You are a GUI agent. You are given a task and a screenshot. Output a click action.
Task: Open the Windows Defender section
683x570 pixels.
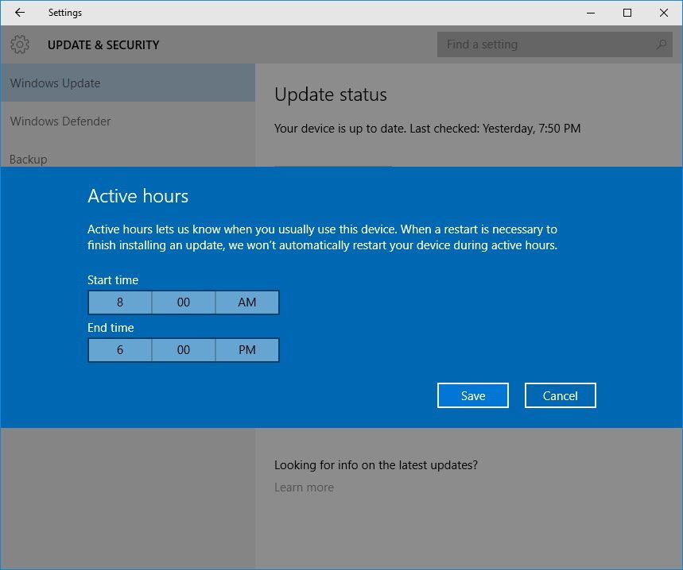coord(60,121)
